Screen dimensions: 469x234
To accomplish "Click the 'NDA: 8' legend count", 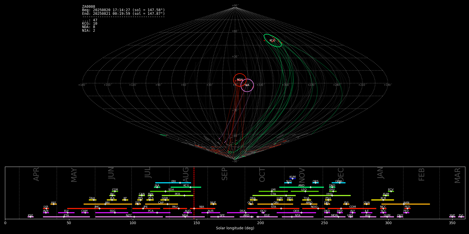I will click(89, 27).
